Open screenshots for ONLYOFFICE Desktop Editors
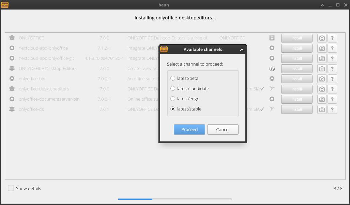Viewport: 350px width, 205px height. pyautogui.click(x=322, y=69)
